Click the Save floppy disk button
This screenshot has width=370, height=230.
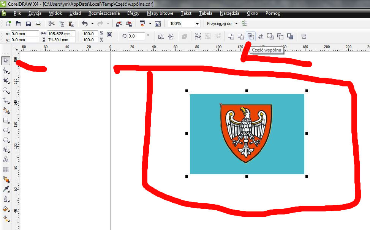[28, 24]
